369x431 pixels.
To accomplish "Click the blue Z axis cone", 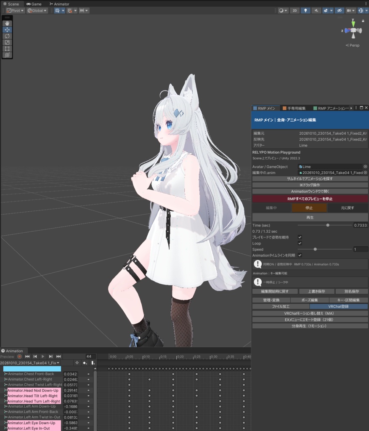I will pyautogui.click(x=347, y=30).
